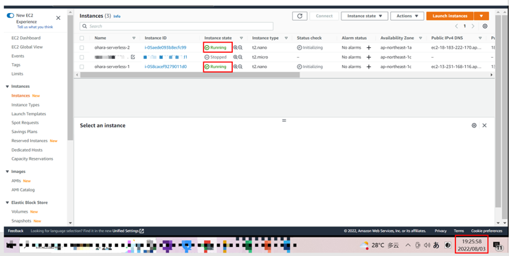The height and width of the screenshot is (256, 509).
Task: Open EC2 Global View in sidebar
Action: tap(27, 47)
